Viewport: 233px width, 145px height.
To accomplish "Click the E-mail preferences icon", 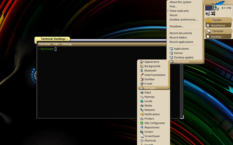I will pos(142,83).
